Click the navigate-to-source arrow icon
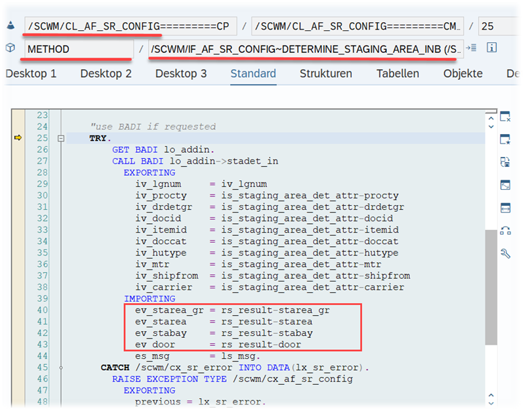 coord(471,48)
